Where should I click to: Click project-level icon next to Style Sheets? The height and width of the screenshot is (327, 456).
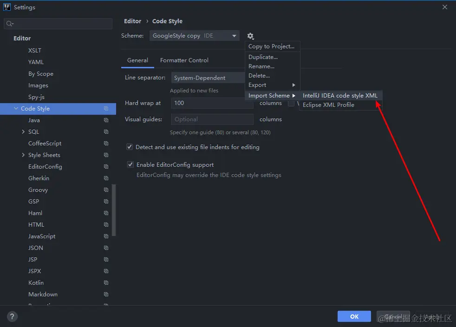(x=106, y=155)
